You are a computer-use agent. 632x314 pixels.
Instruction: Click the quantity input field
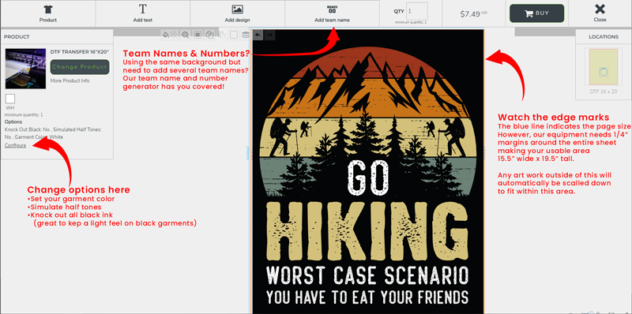417,11
